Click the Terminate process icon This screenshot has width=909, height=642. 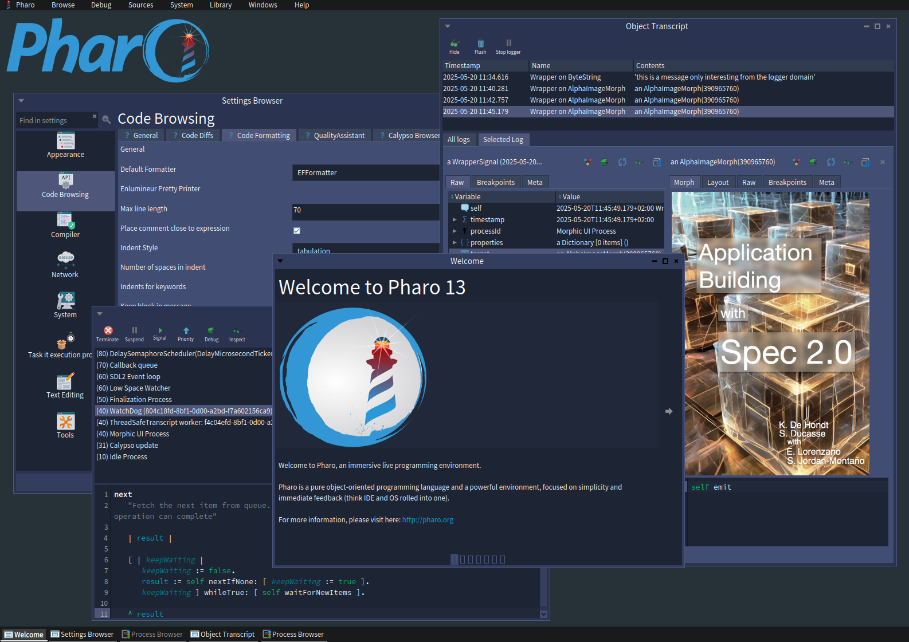pos(108,331)
